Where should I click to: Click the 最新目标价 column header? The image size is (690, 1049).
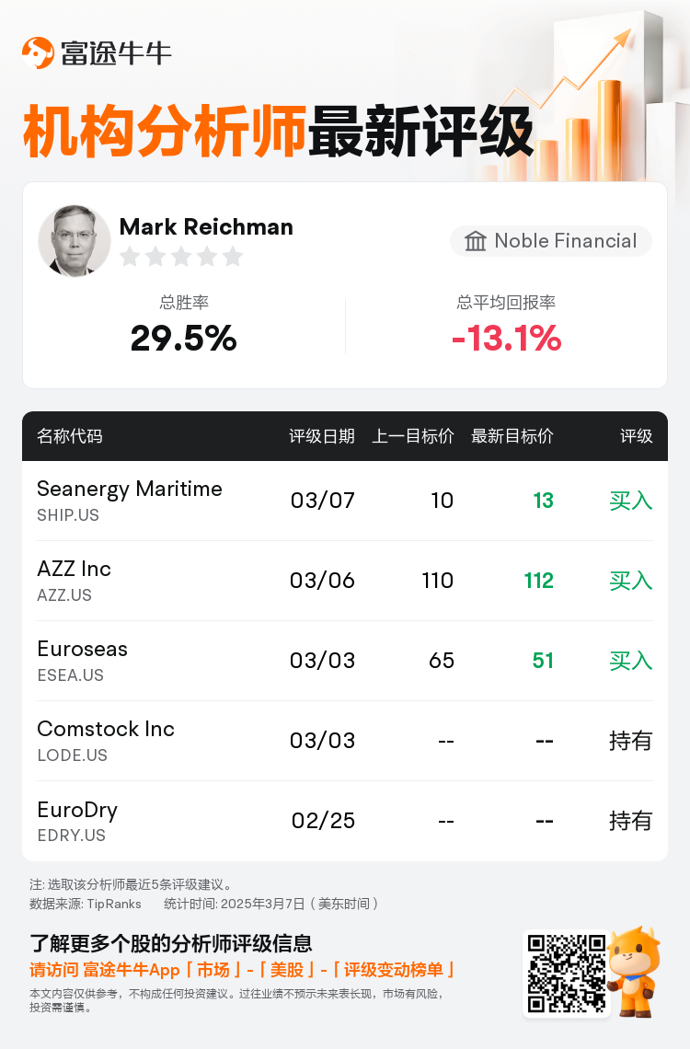coord(512,436)
